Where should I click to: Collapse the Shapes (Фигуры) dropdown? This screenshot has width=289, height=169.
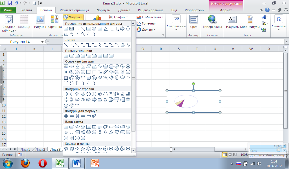pos(73,17)
